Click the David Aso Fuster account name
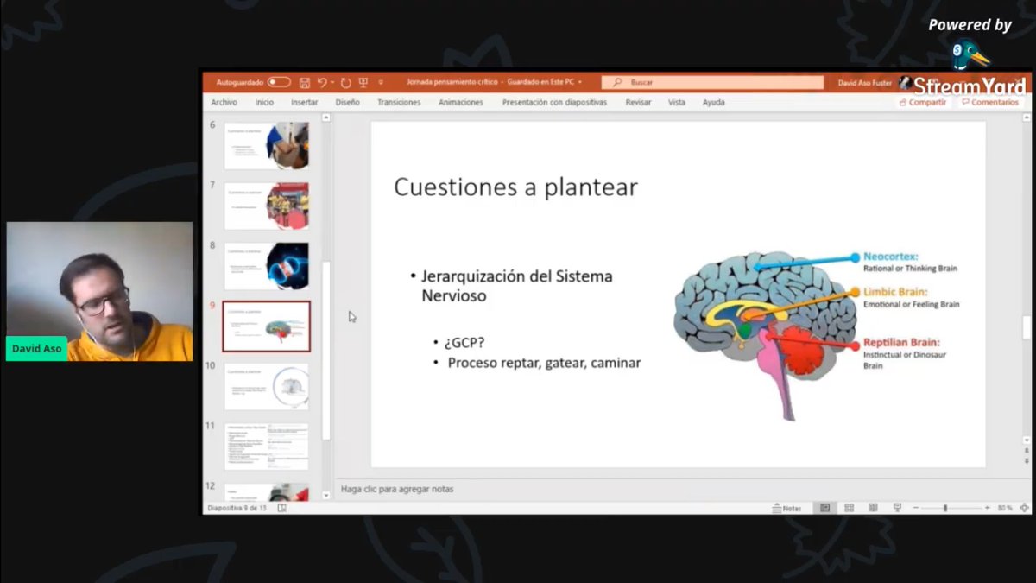The height and width of the screenshot is (583, 1036). [x=865, y=83]
